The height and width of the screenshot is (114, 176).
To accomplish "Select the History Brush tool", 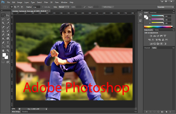I will [8, 31].
